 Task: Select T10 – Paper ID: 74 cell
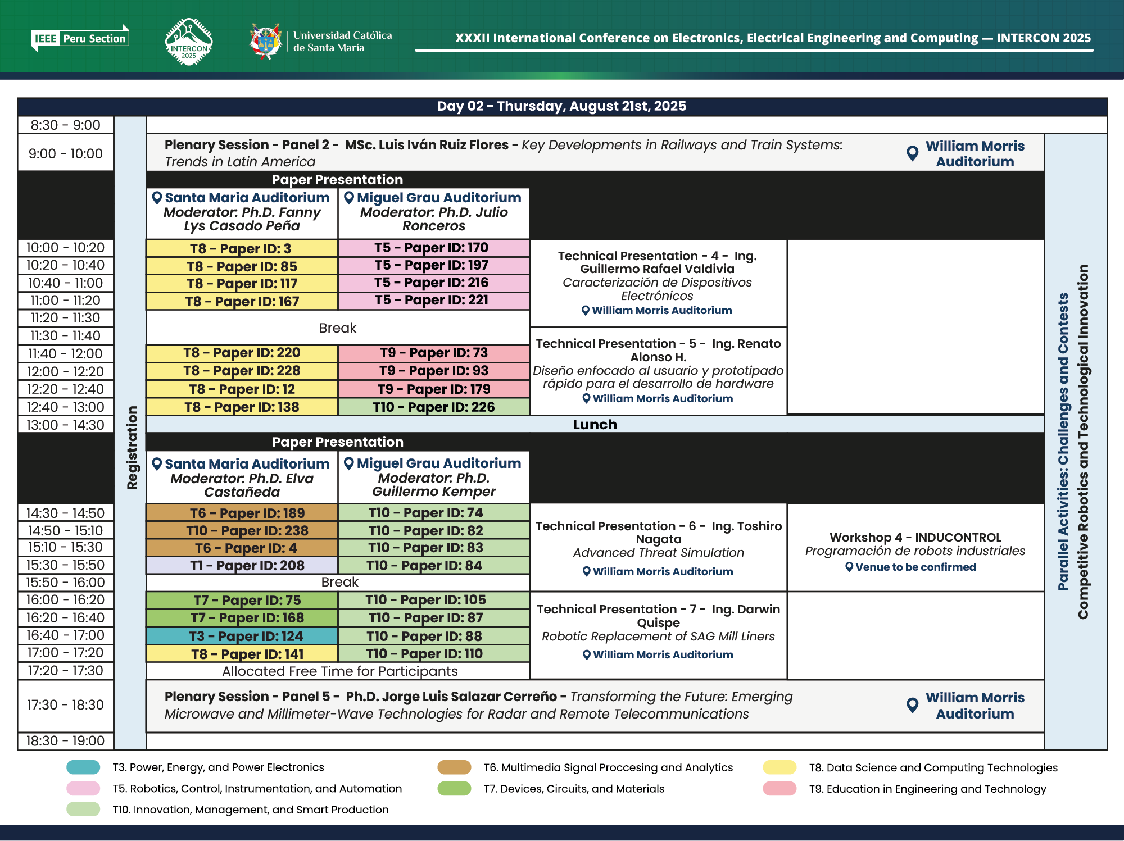coord(434,513)
